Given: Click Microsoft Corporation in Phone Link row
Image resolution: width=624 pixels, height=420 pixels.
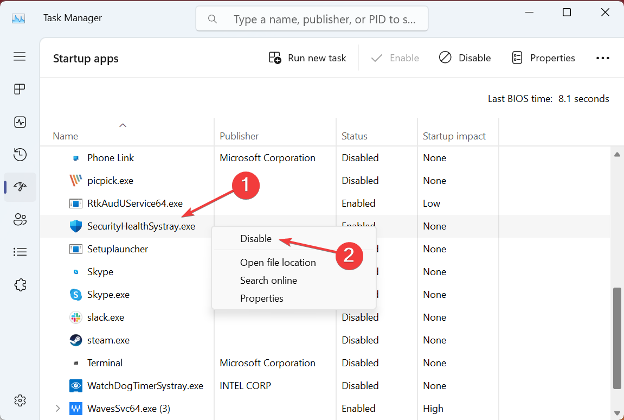Looking at the screenshot, I should tap(267, 158).
